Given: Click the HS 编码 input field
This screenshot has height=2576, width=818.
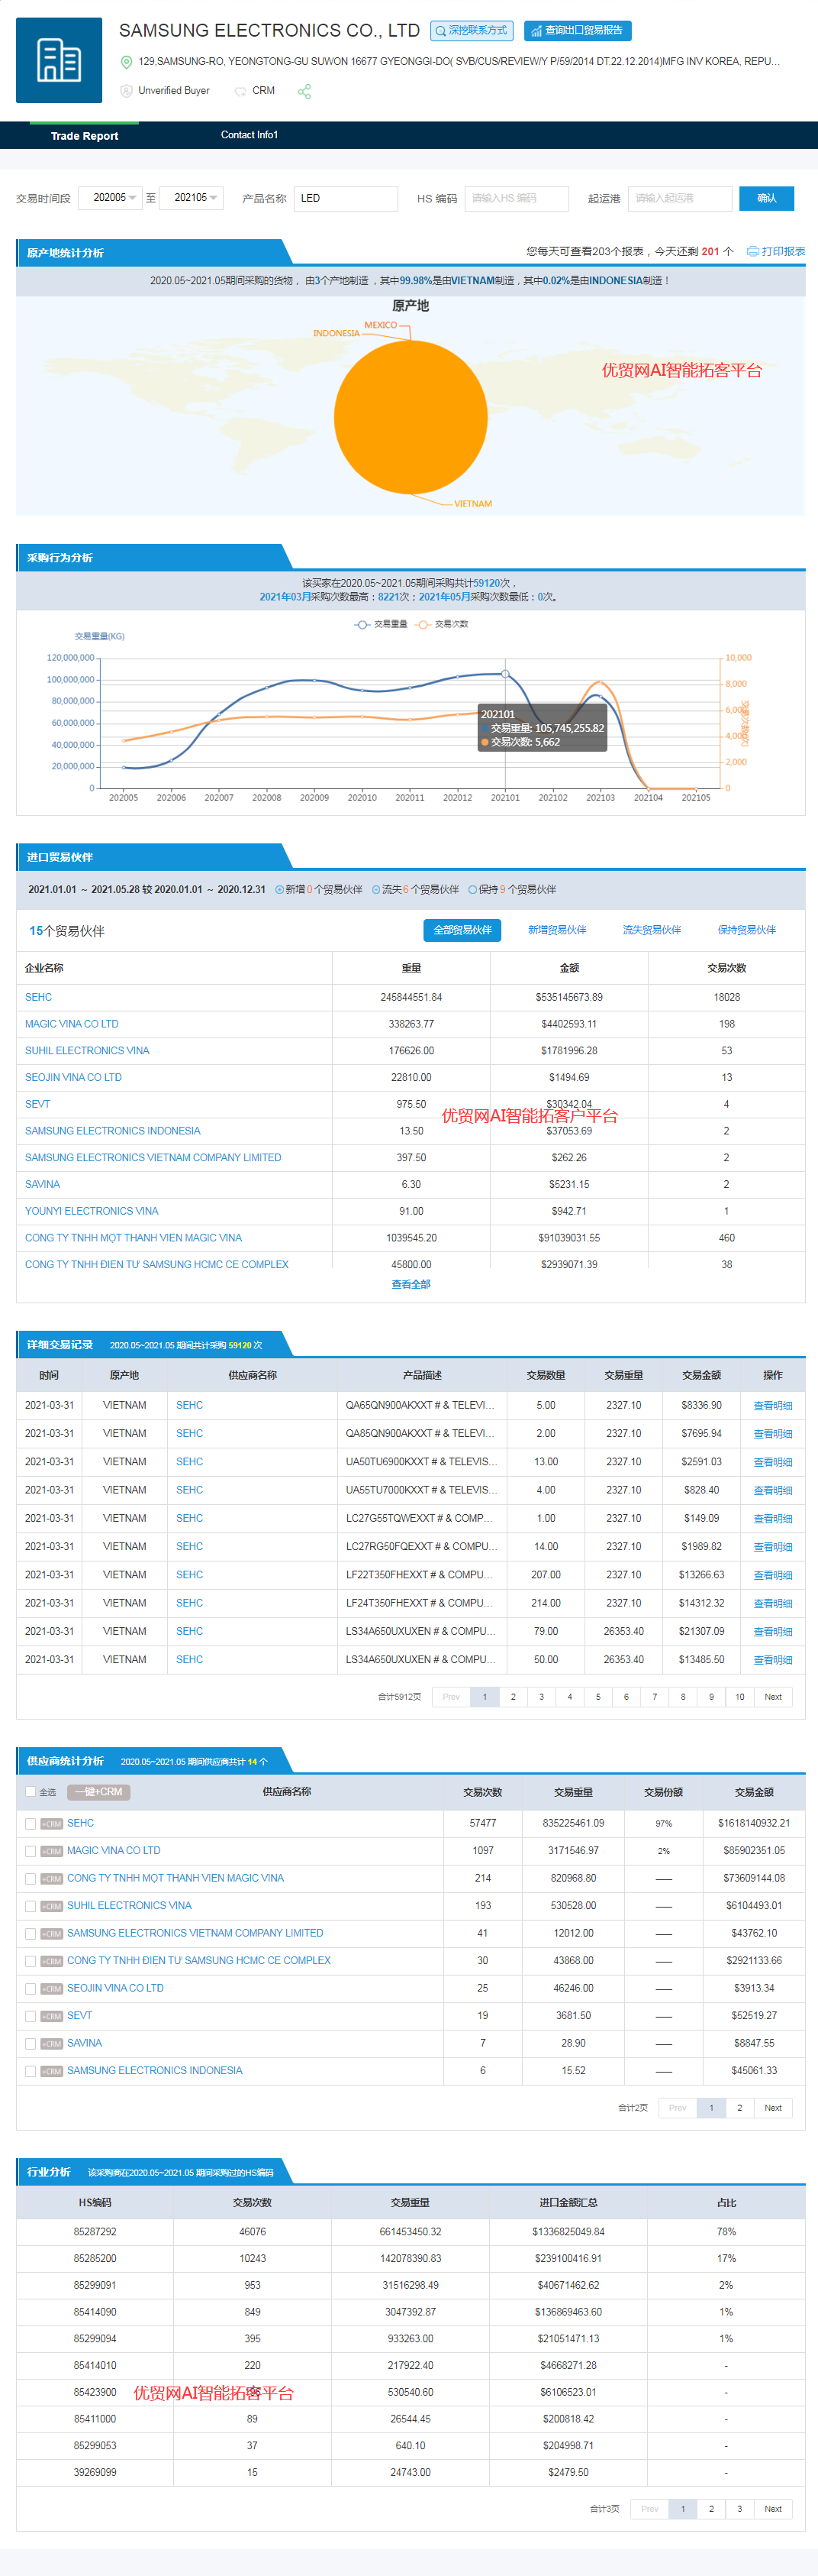Looking at the screenshot, I should [517, 198].
